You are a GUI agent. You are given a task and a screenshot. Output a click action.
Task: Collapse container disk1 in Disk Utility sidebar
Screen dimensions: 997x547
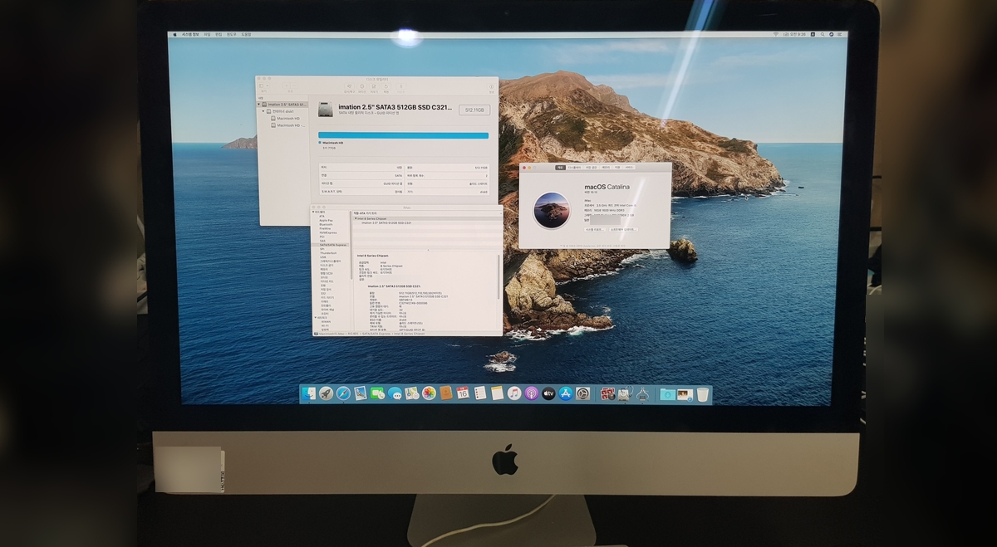click(x=263, y=111)
